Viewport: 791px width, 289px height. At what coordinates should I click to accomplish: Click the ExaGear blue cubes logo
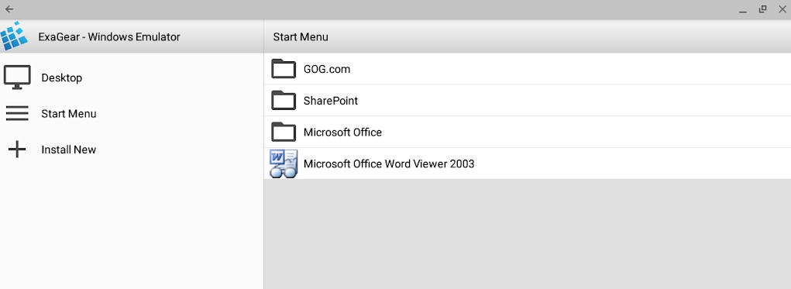[x=14, y=36]
